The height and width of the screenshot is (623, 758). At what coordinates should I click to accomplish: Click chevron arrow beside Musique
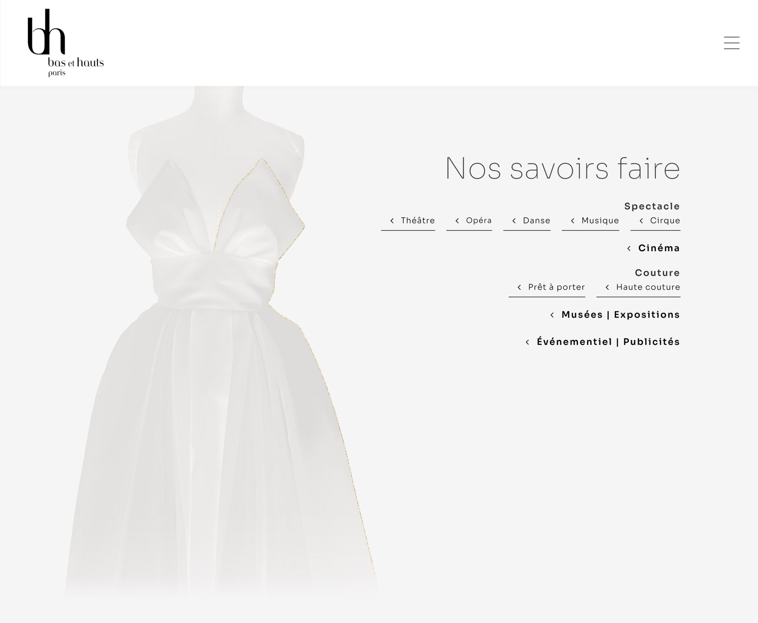[x=572, y=221]
